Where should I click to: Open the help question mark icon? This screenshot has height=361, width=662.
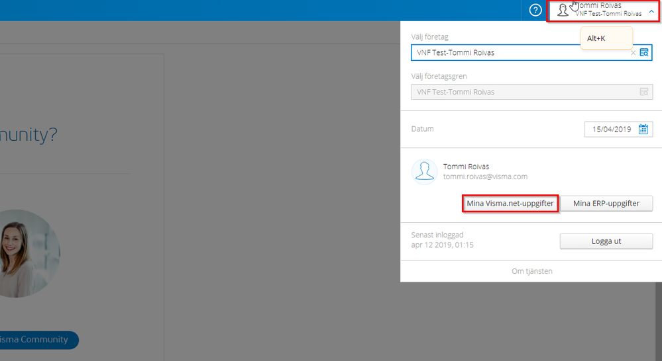[x=535, y=10]
